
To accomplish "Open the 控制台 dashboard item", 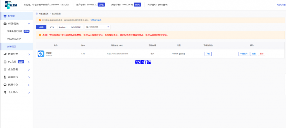I will (16, 16).
